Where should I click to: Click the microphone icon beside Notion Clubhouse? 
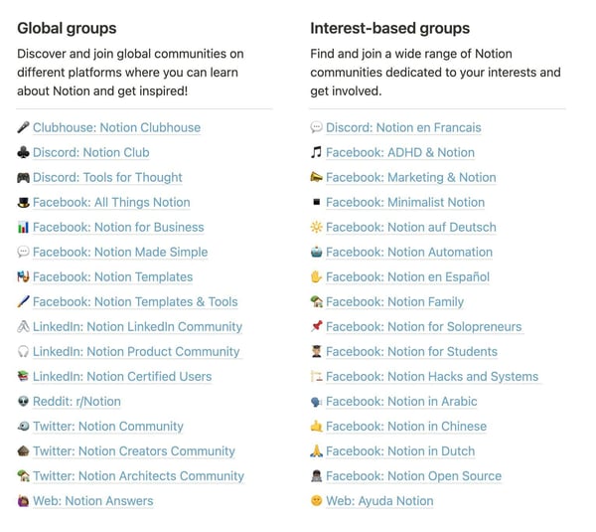point(23,127)
